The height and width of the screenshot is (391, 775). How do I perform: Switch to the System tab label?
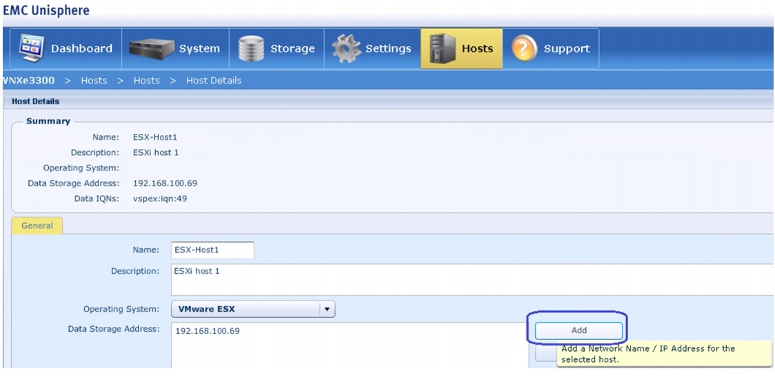pyautogui.click(x=199, y=48)
